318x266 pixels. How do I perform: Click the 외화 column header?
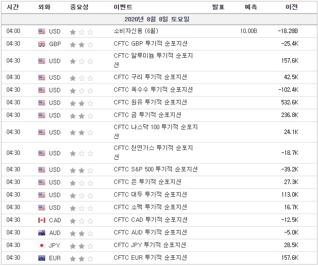(x=44, y=7)
